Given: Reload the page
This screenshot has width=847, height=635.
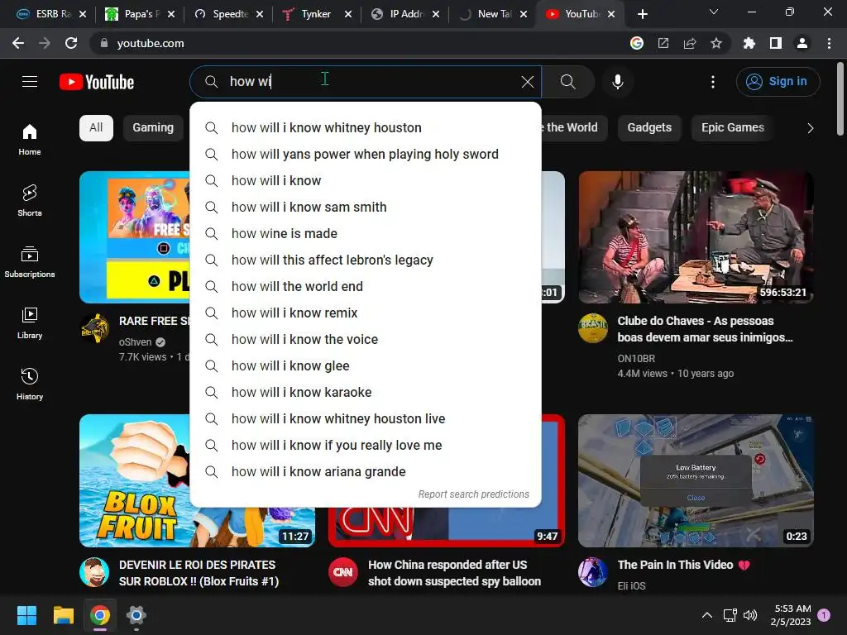Looking at the screenshot, I should pyautogui.click(x=71, y=43).
